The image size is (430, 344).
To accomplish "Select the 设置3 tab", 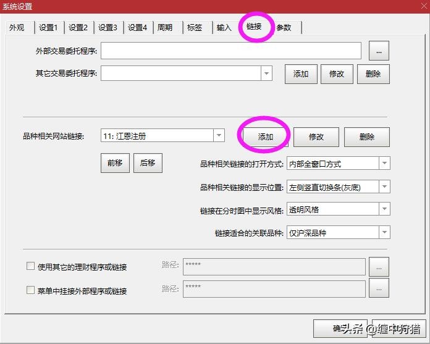I will [x=108, y=27].
